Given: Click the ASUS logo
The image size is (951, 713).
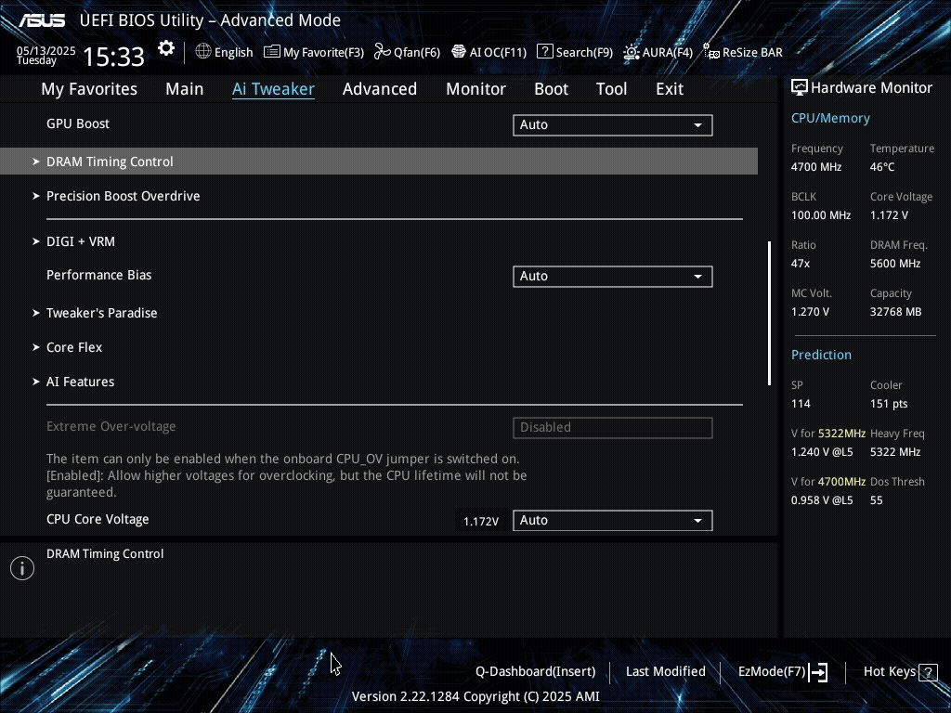Looking at the screenshot, I should [x=42, y=20].
